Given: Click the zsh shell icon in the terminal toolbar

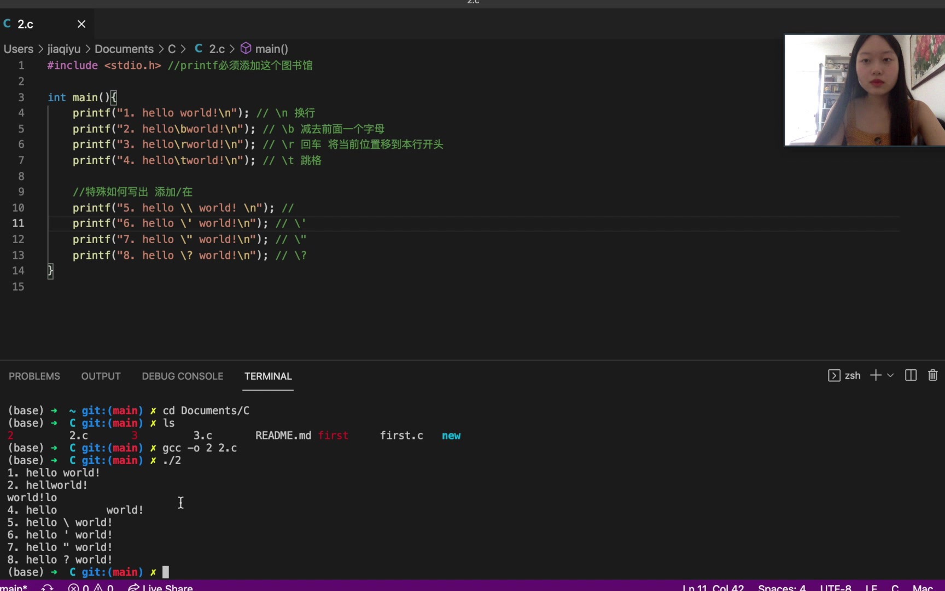Looking at the screenshot, I should tap(833, 375).
